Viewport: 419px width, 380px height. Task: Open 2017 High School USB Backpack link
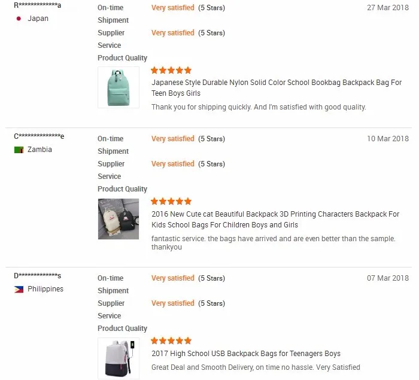[246, 353]
